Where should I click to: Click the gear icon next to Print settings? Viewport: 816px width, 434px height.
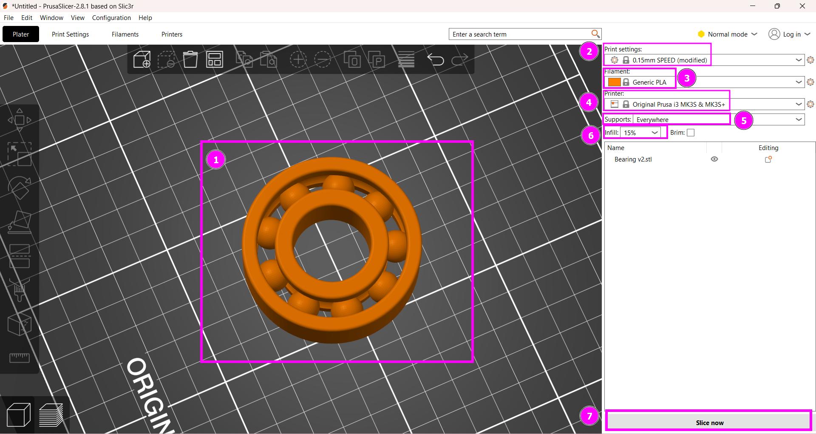(x=810, y=60)
